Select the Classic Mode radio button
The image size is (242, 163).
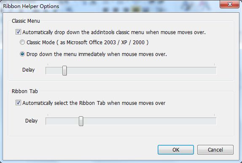(x=22, y=42)
